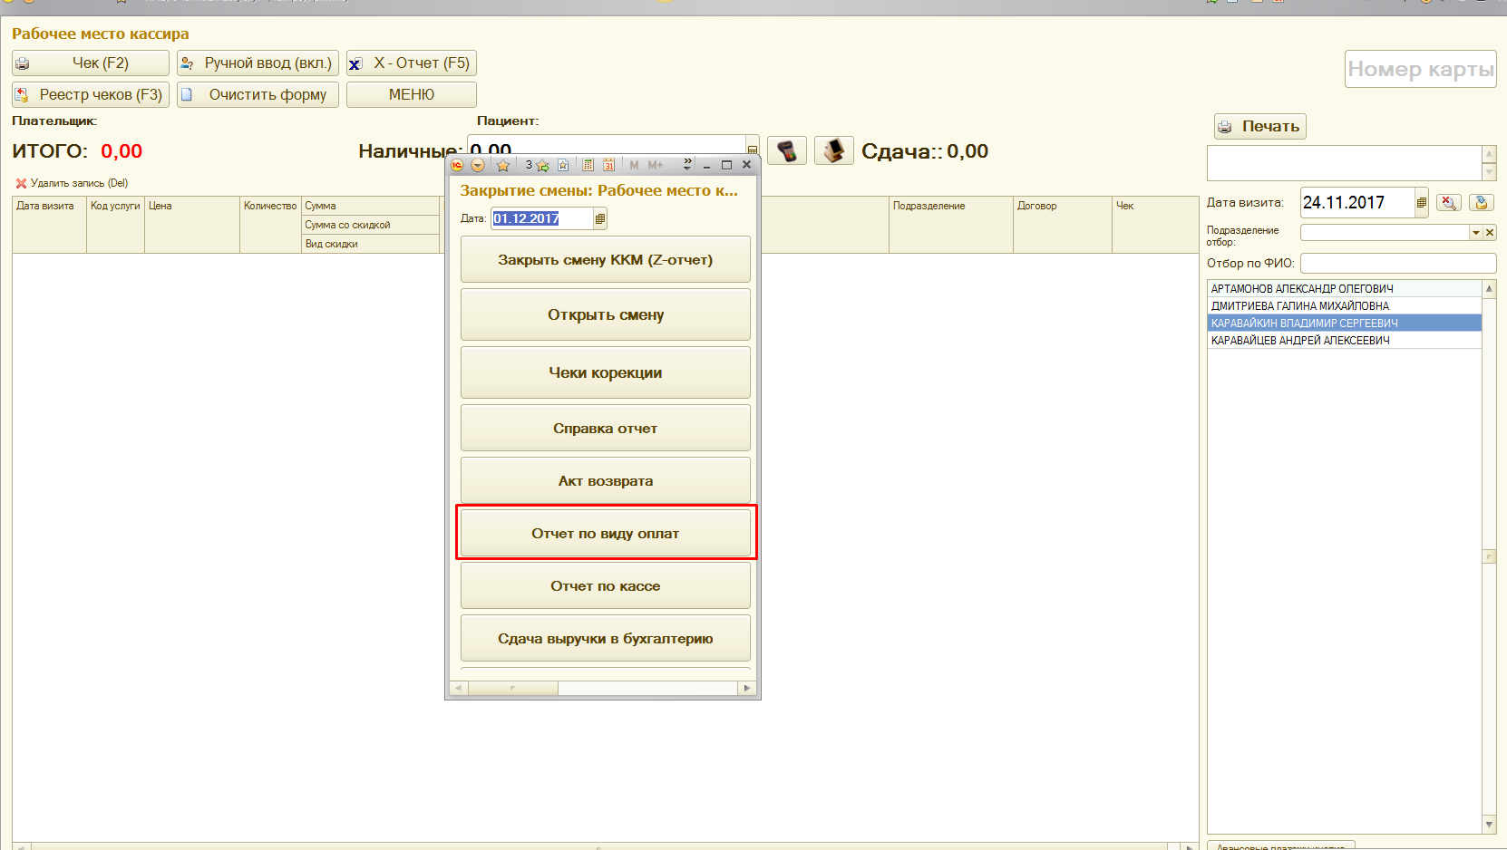1507x850 pixels.
Task: Click the clear search magnifier icon
Action: pos(1448,203)
